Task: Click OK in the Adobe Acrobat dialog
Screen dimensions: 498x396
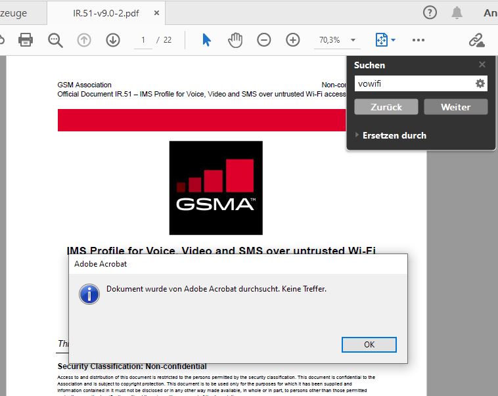Action: coord(369,345)
